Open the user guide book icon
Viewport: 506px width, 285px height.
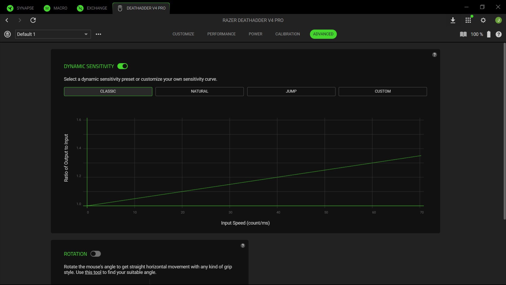point(463,34)
